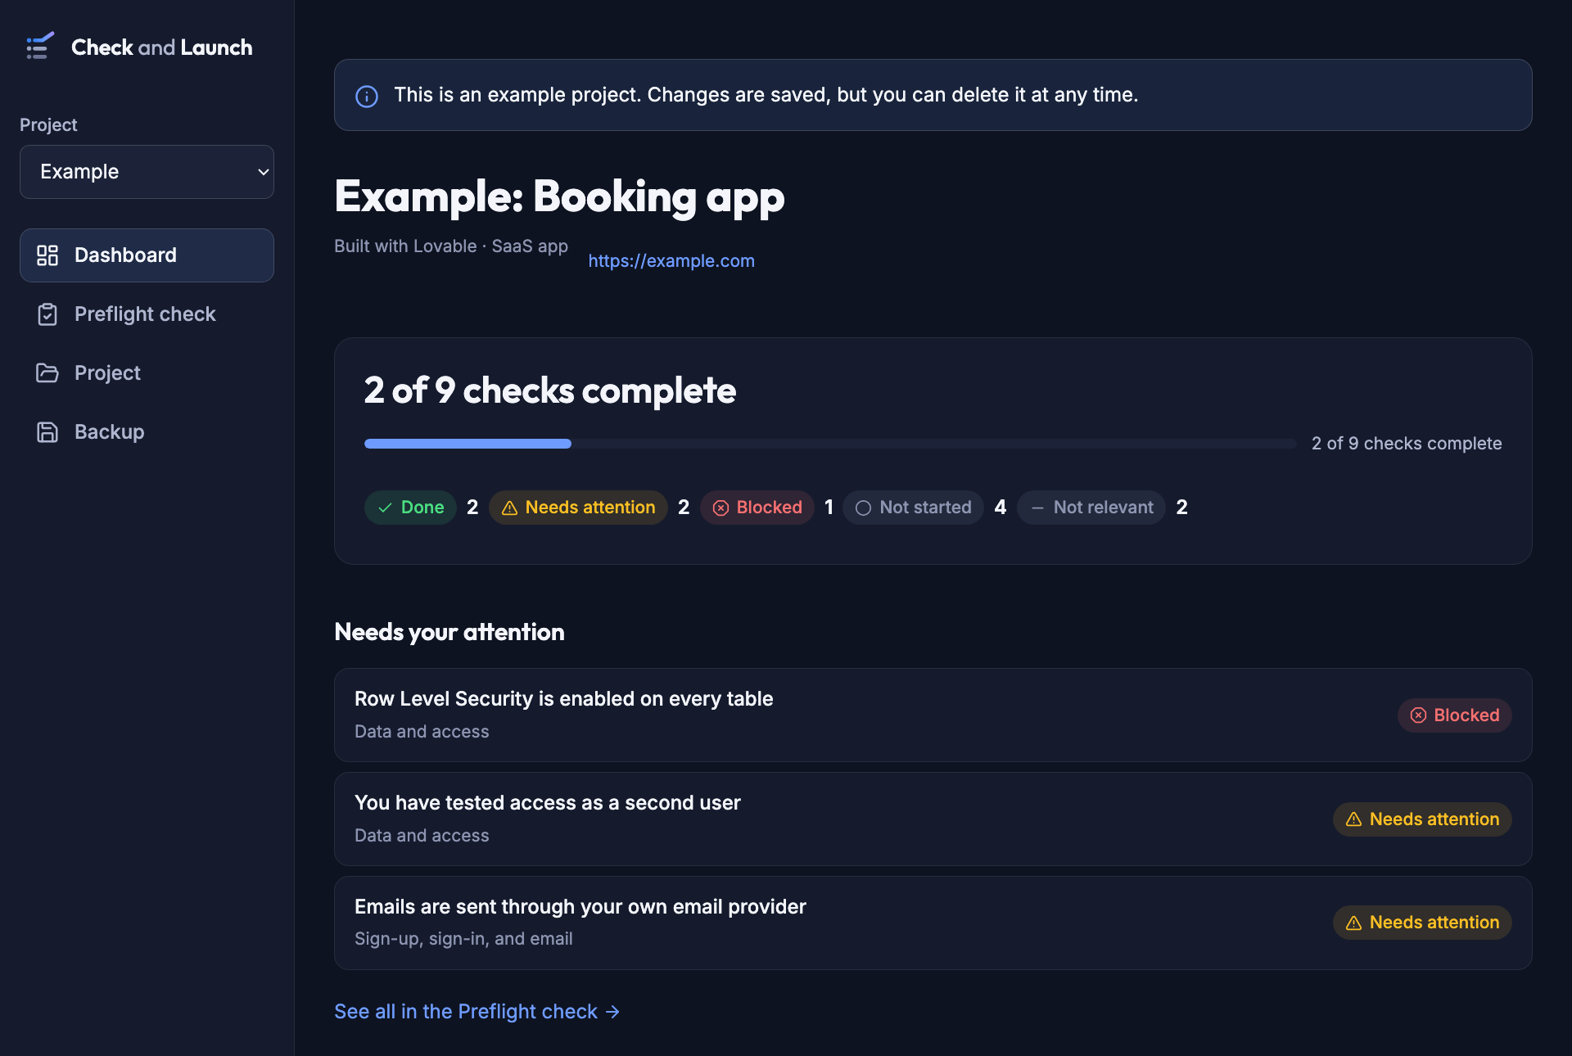The height and width of the screenshot is (1056, 1572).
Task: Click the Check and Launch logo icon
Action: tap(40, 47)
